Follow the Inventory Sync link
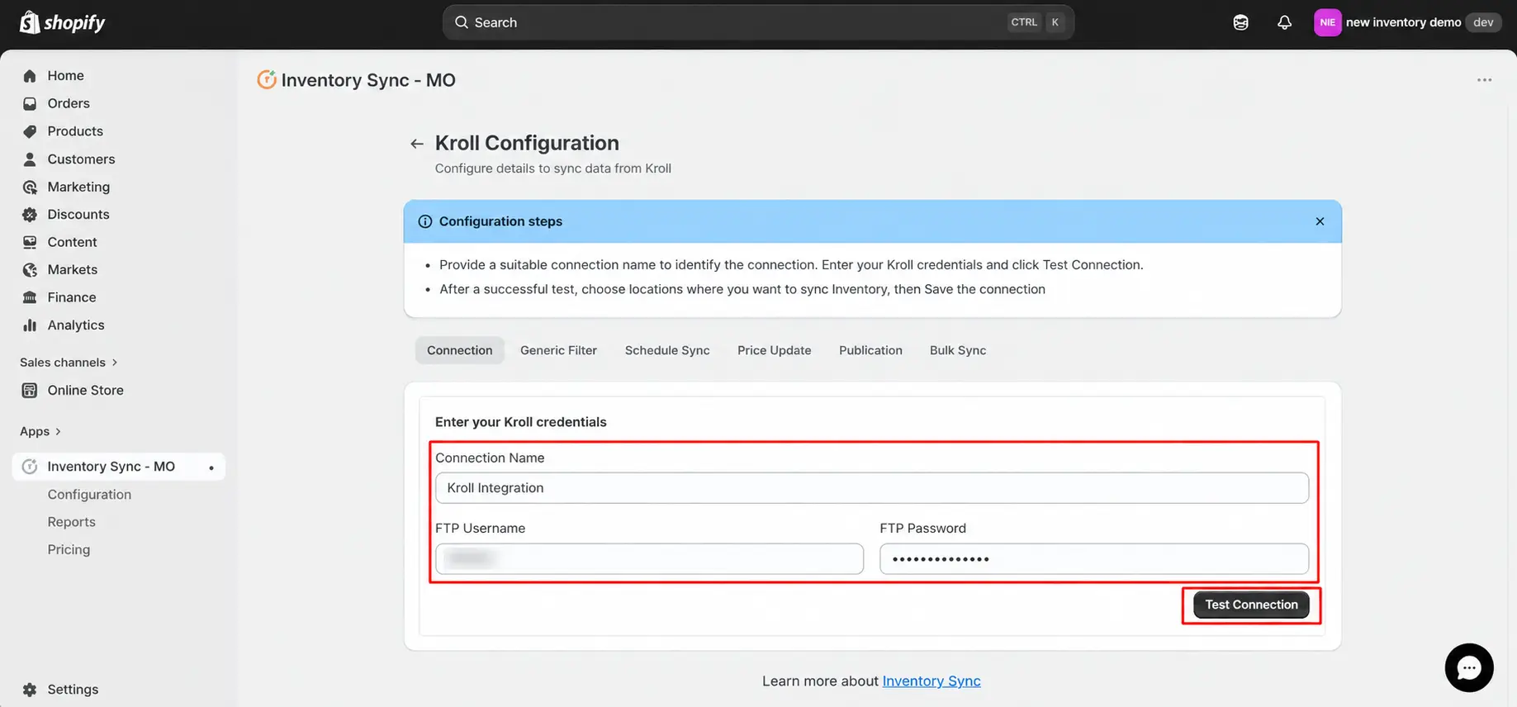 click(x=932, y=681)
